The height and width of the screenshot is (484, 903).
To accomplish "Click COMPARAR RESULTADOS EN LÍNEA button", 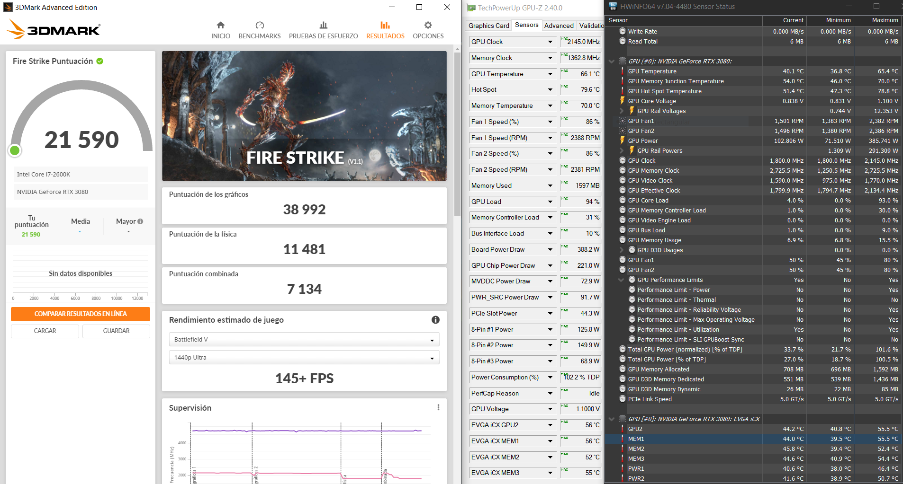I will tap(81, 314).
